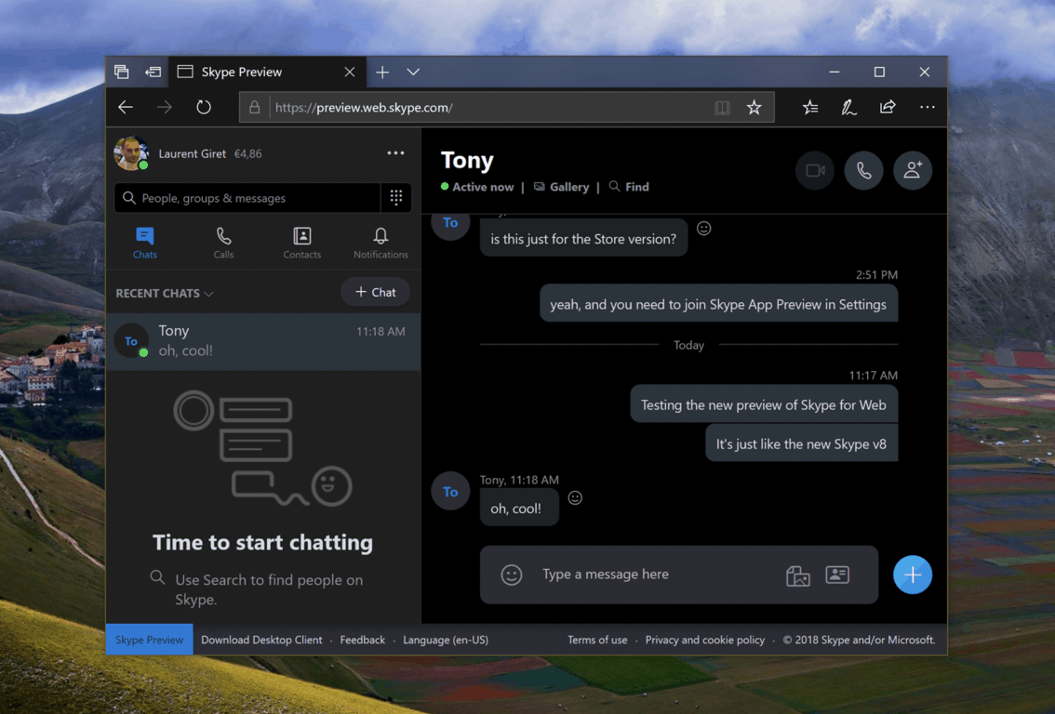The width and height of the screenshot is (1055, 714).
Task: Click the 'yeah, and you need to join' message
Action: coord(718,304)
